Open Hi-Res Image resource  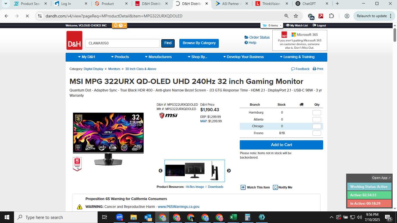pos(195,187)
